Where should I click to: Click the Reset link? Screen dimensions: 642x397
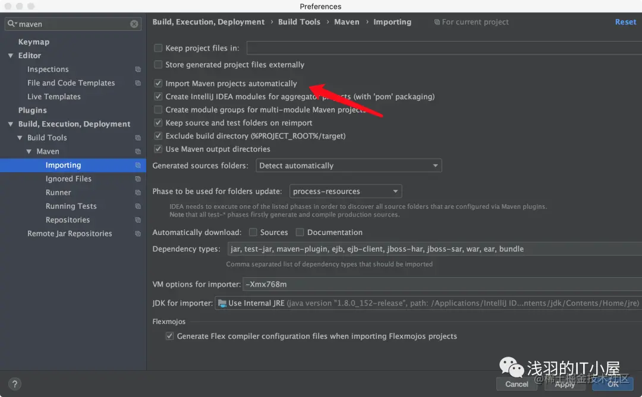point(625,22)
